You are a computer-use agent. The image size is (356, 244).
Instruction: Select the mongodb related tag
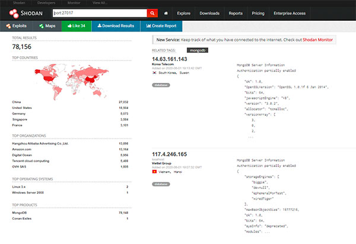point(198,50)
